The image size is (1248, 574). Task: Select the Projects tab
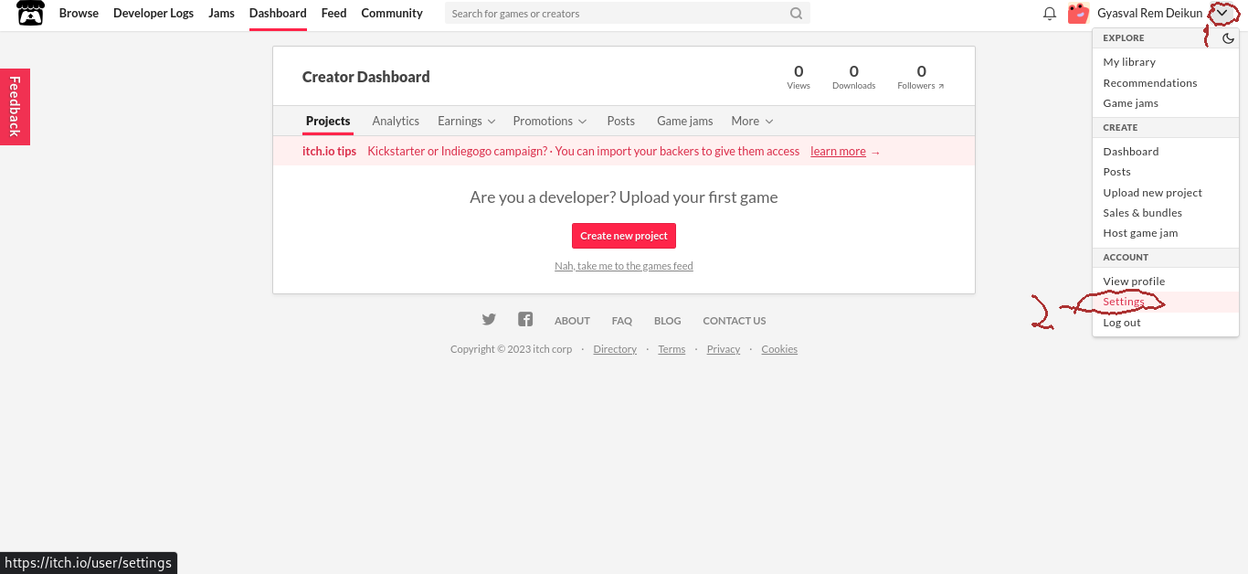(328, 121)
